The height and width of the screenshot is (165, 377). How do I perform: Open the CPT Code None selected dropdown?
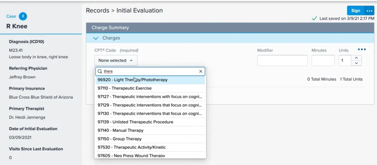116,60
